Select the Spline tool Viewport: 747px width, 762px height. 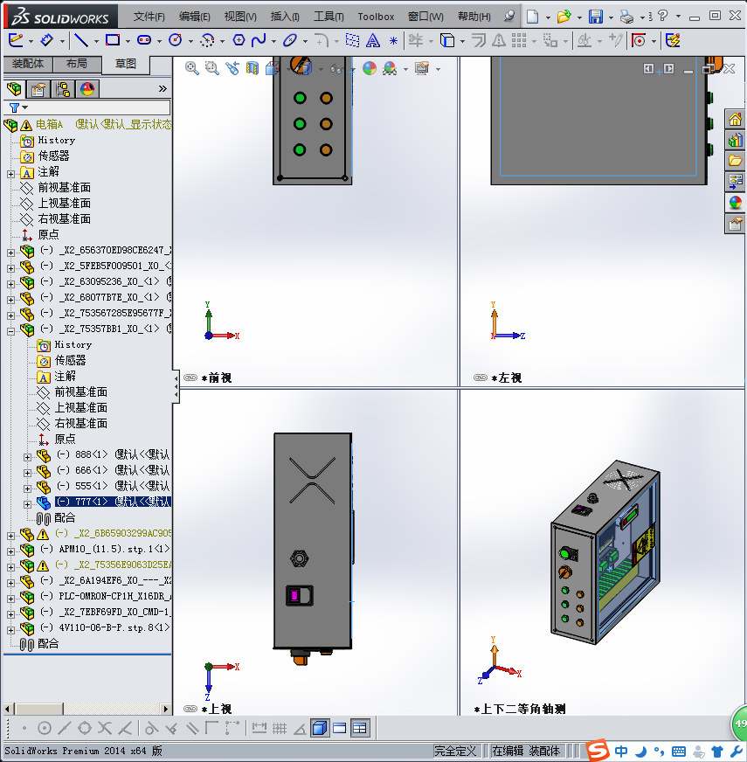coord(259,40)
